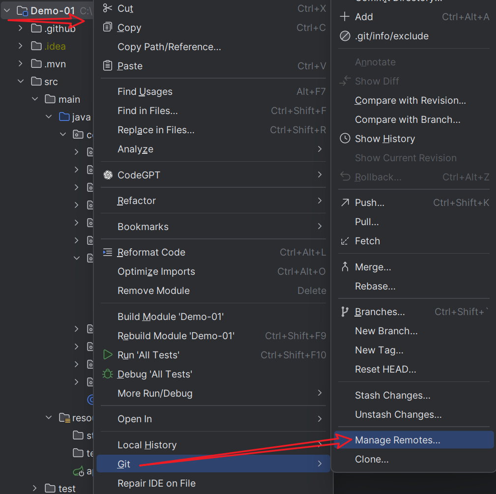Click the plus icon for Git Add
Screen dimensions: 496x494
click(345, 16)
